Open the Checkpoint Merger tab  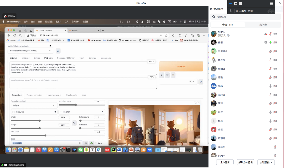[66, 58]
